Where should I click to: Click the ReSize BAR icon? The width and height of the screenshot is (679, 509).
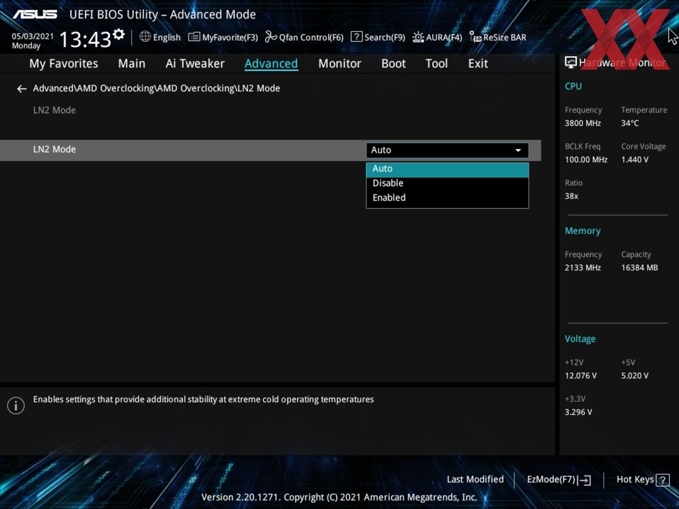[x=475, y=37]
